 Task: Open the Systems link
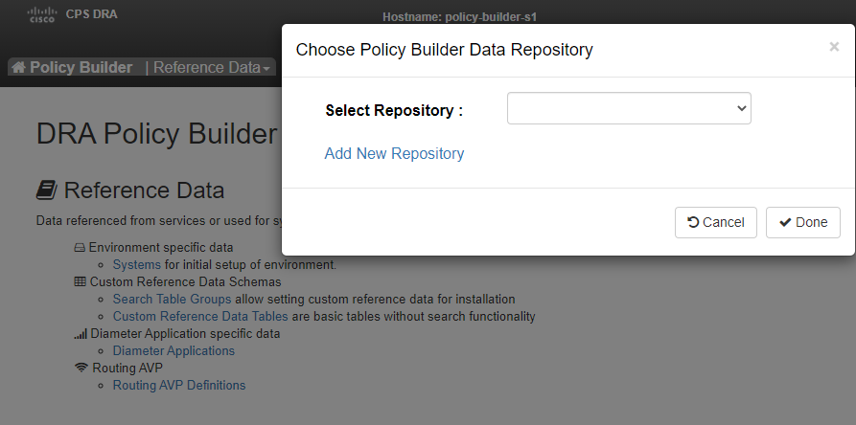pos(136,265)
